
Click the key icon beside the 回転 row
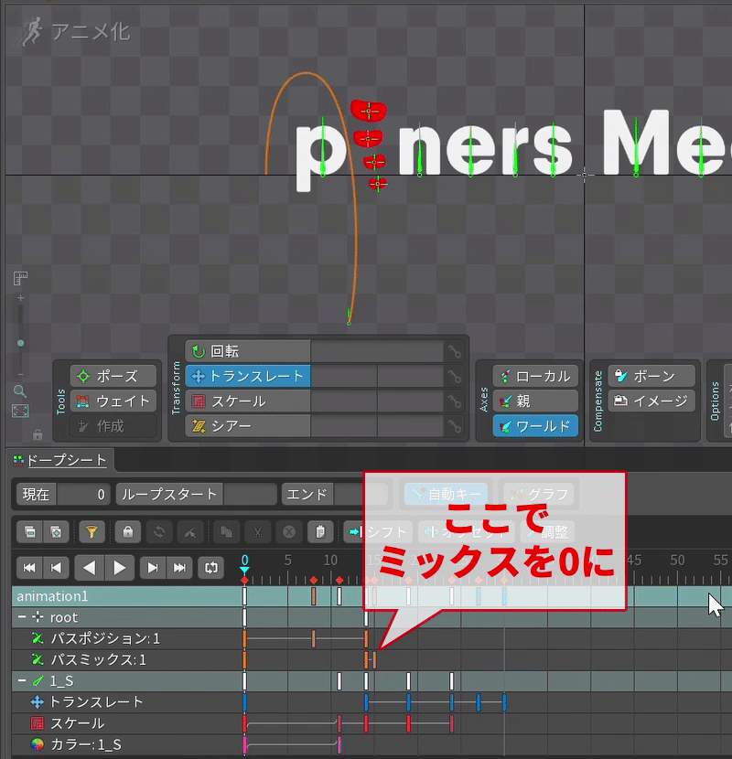tap(455, 351)
